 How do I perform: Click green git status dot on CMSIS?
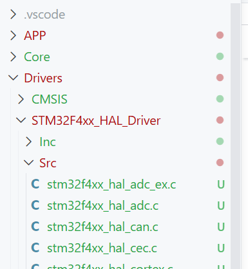coord(220,99)
